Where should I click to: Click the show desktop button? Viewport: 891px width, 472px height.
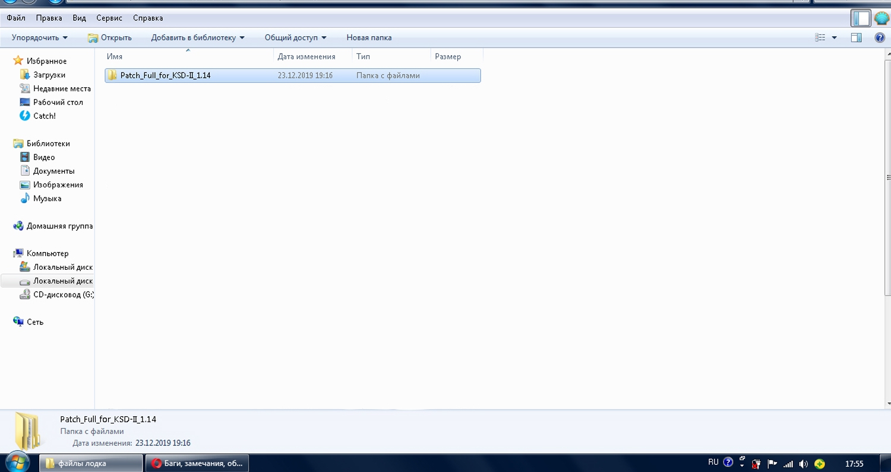[x=886, y=463]
